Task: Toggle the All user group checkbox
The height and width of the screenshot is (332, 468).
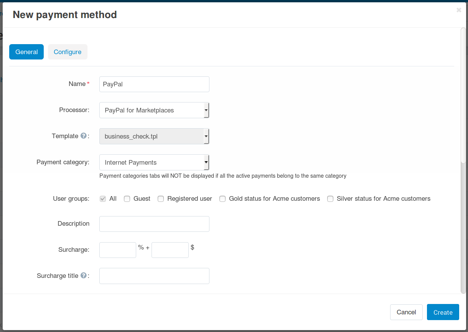Action: pyautogui.click(x=103, y=199)
